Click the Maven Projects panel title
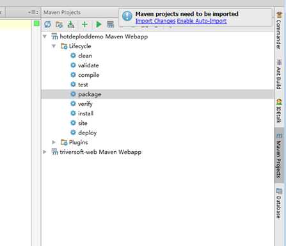Viewport: 286px width, 246px height. (x=62, y=12)
